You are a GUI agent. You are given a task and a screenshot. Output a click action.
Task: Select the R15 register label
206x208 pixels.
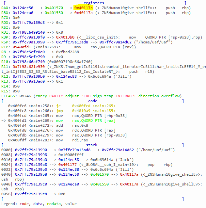[5, 91]
